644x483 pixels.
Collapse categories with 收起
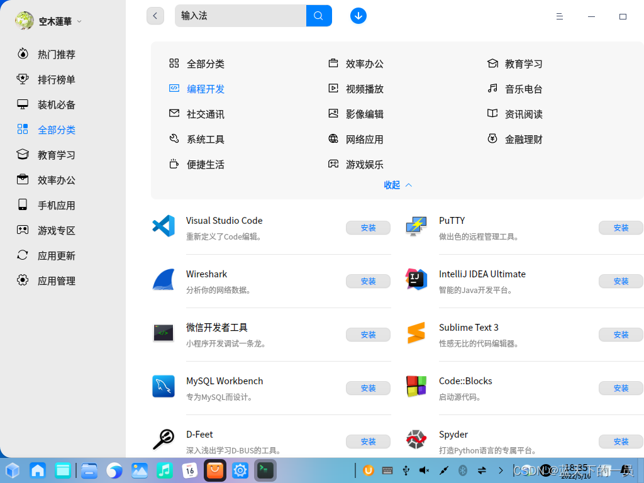point(397,185)
